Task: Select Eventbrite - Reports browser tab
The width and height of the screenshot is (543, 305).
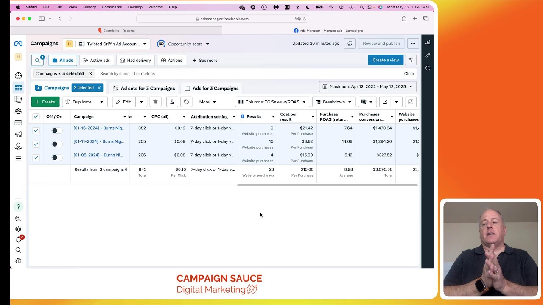Action: (x=116, y=30)
